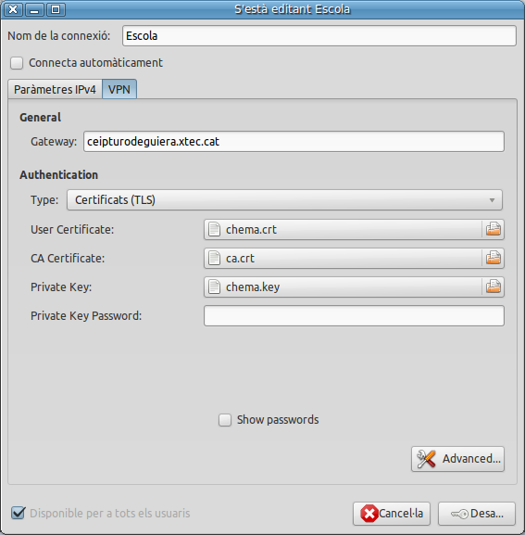Click the key icon on Desa button
This screenshot has height=535, width=525.
click(459, 514)
